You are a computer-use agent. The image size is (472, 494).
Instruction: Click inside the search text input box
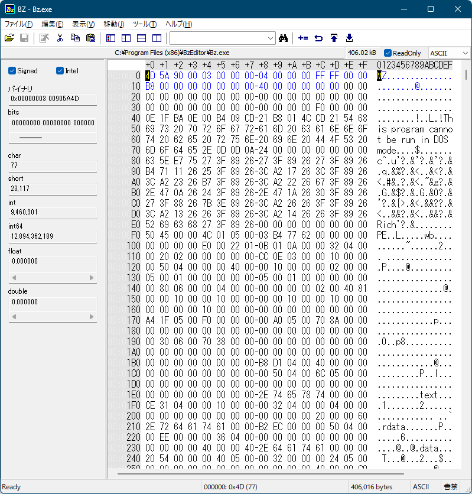pyautogui.click(x=218, y=38)
